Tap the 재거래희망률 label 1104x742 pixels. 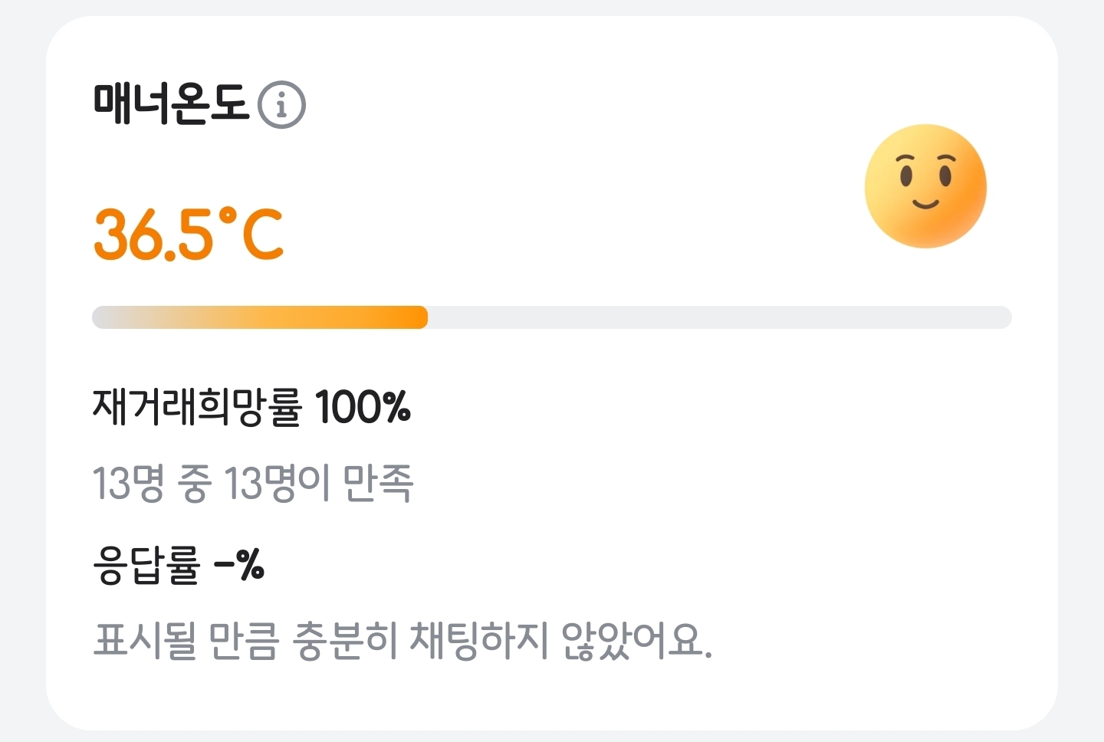tap(197, 407)
